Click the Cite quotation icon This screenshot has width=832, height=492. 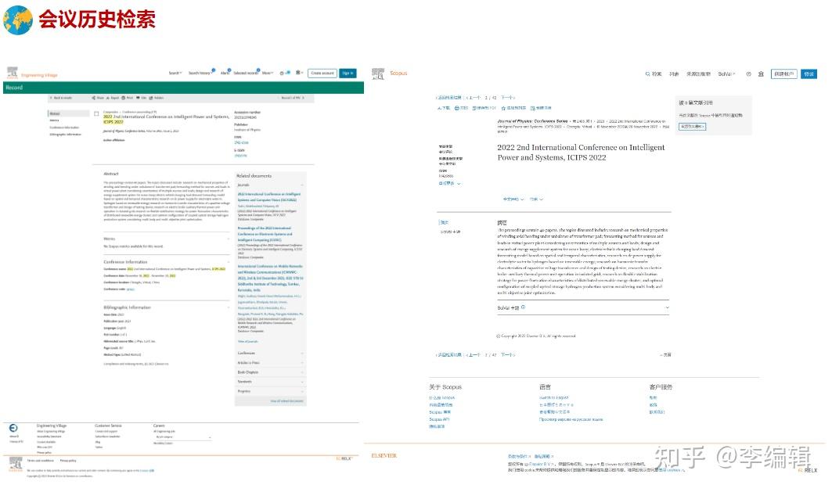coord(138,98)
